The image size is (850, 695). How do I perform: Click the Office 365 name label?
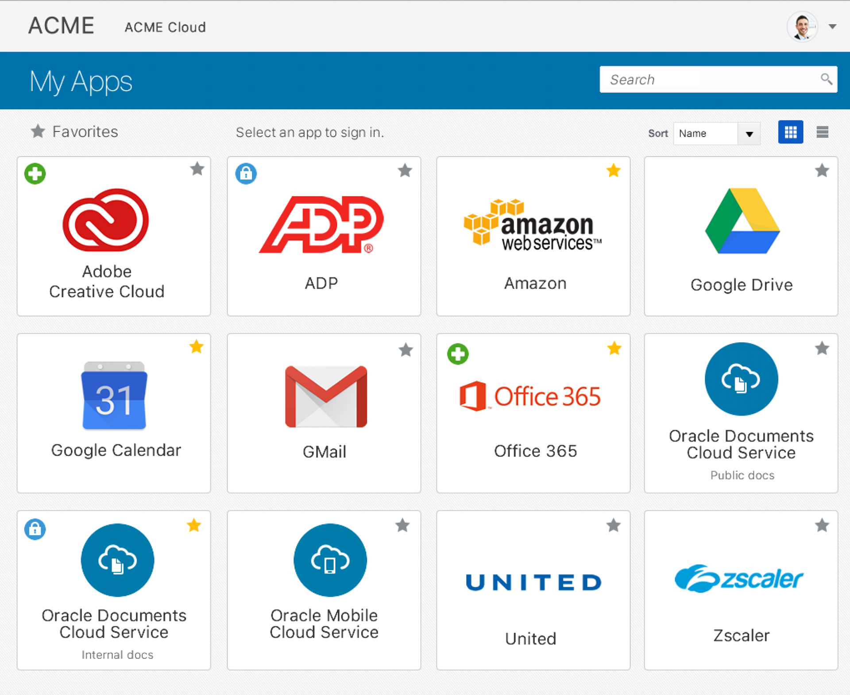[x=535, y=451]
